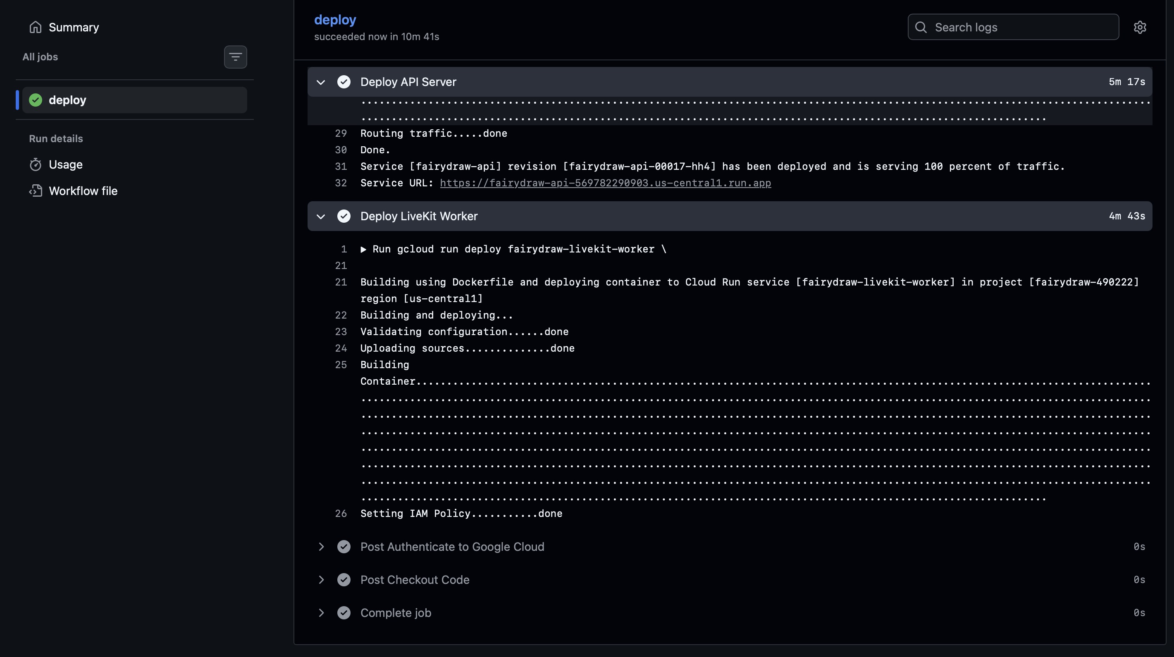
Task: Click the deploy job title heading link
Action: click(334, 19)
